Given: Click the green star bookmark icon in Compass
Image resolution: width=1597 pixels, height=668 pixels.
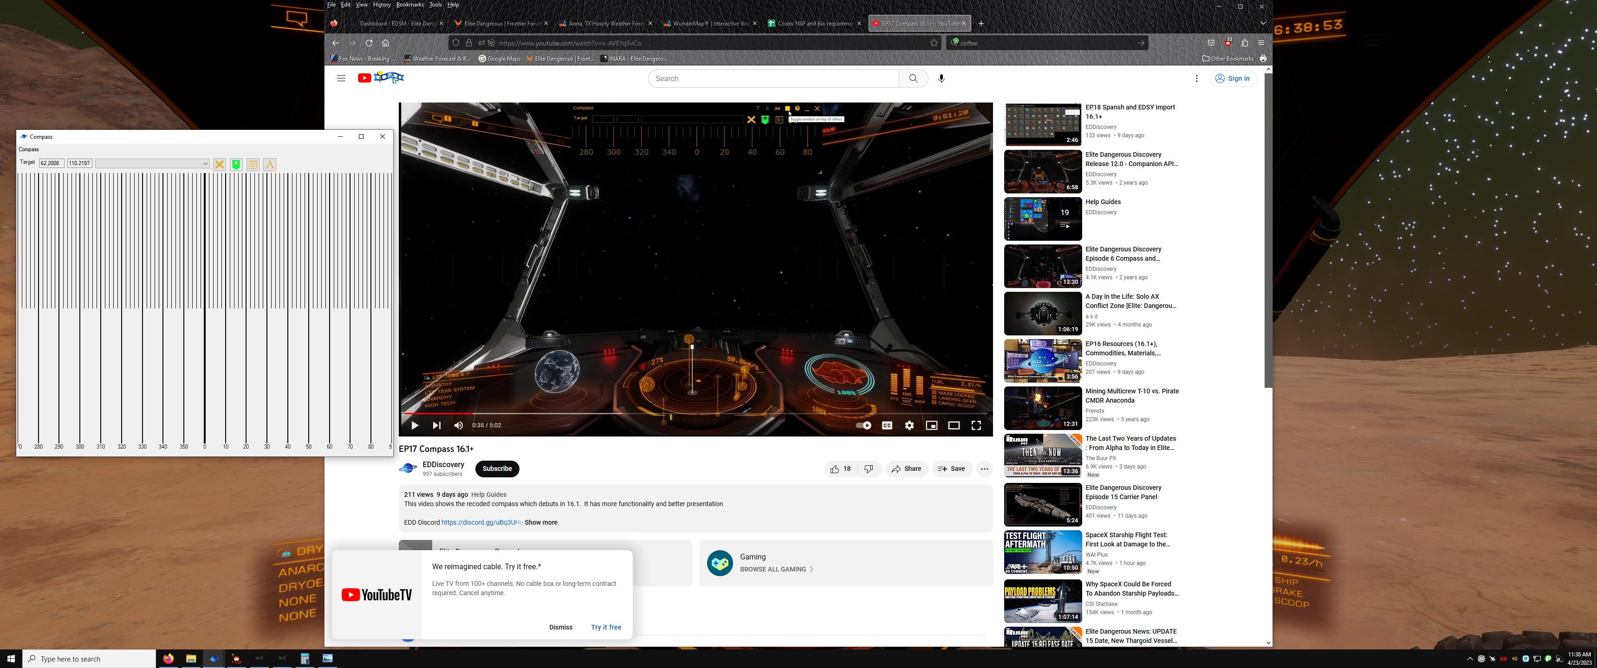Looking at the screenshot, I should (x=236, y=164).
